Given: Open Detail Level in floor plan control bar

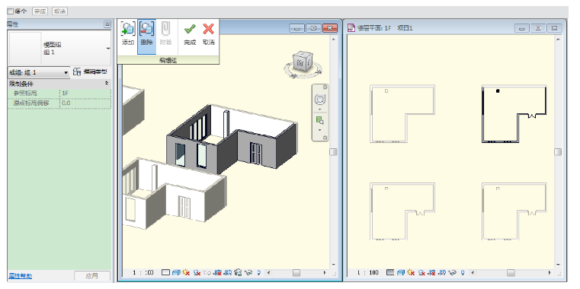Looking at the screenshot, I should point(390,272).
